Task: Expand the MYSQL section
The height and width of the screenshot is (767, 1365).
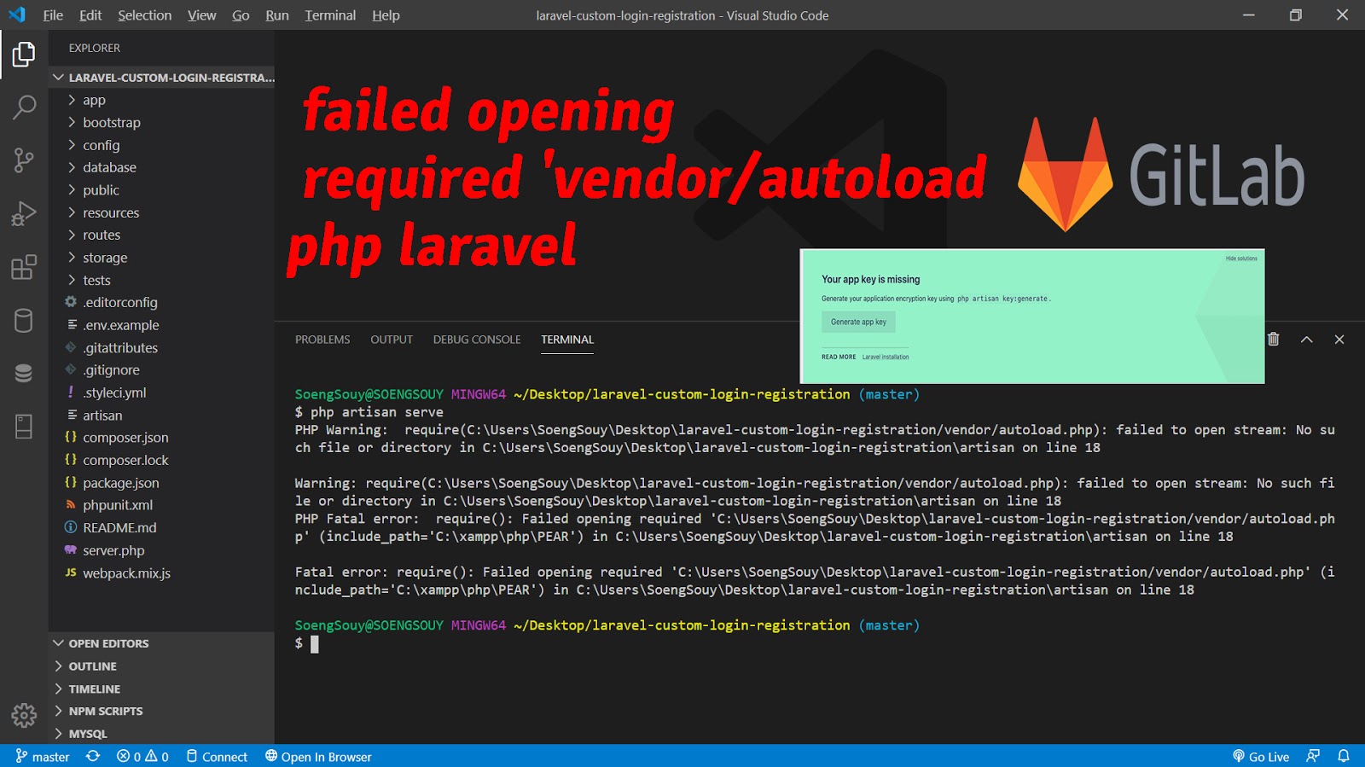Action: (162, 734)
